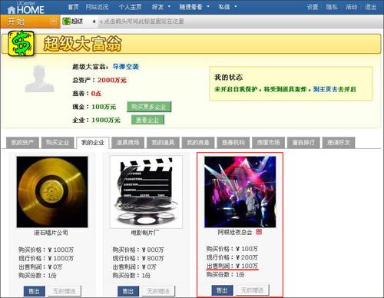Click the 阿根廷夜总会 company name
The height and width of the screenshot is (298, 384).
point(235,232)
